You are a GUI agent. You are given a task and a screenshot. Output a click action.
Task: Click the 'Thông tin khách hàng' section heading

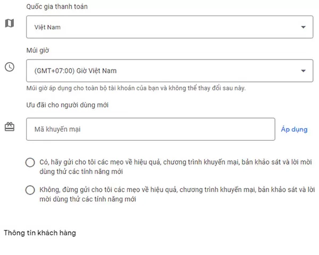coord(40,233)
